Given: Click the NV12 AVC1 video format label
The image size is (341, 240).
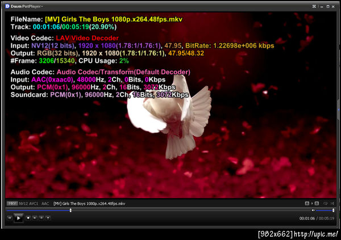Looking at the screenshot, I should click(x=28, y=204).
